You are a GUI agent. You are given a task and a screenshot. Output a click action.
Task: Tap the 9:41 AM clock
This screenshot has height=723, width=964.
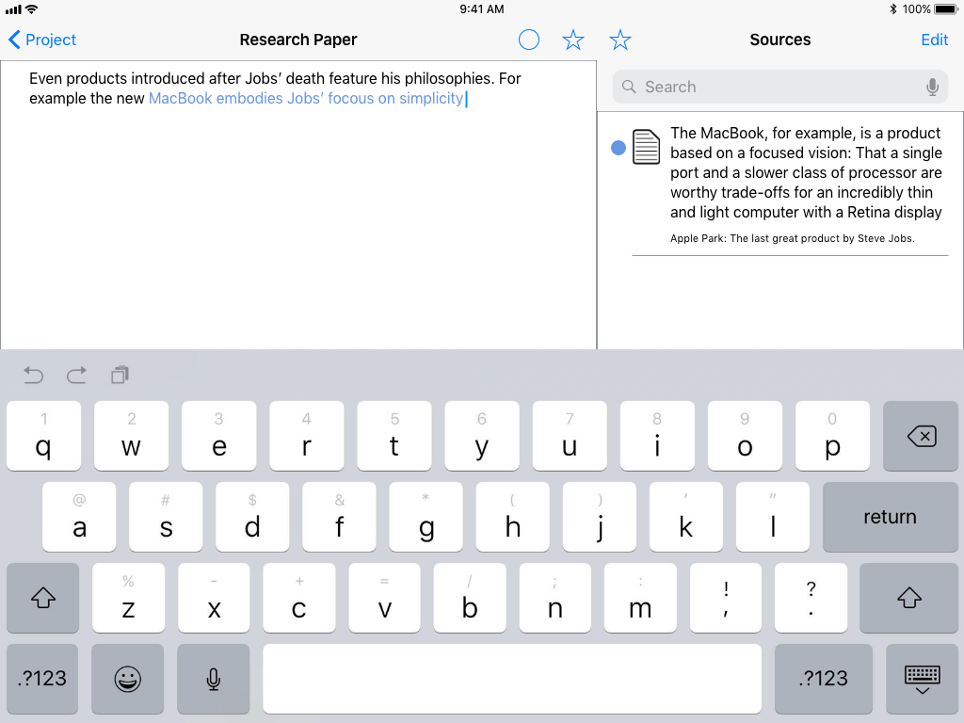click(x=482, y=9)
